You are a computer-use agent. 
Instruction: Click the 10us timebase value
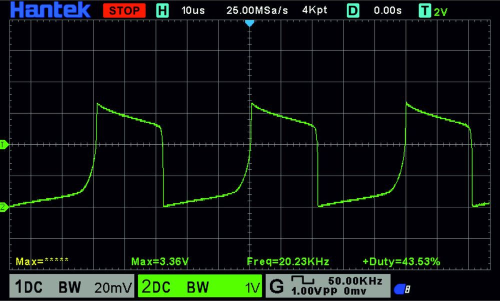(193, 11)
